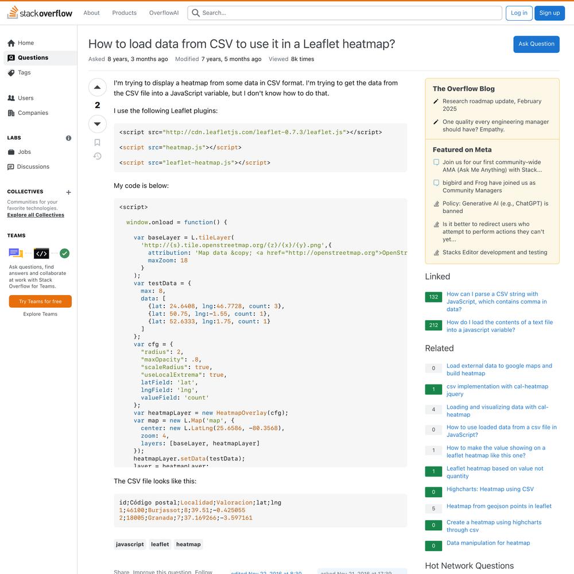Open Explore Teams link
The width and height of the screenshot is (574, 574).
(40, 314)
